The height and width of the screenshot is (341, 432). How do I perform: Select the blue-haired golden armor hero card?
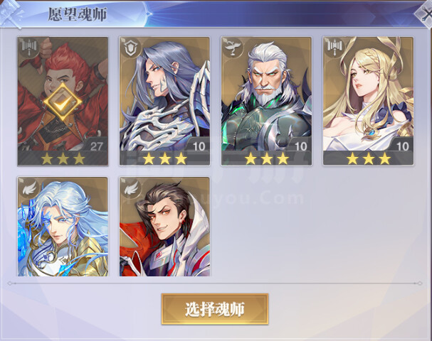63,227
